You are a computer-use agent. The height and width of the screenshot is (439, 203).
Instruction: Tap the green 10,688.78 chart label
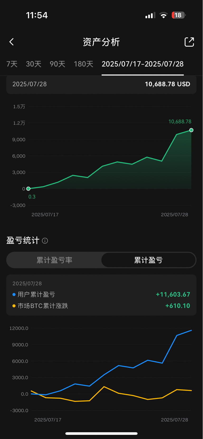point(180,122)
